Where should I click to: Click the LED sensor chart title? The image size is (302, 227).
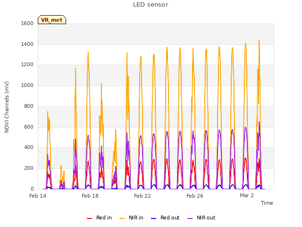click(151, 5)
